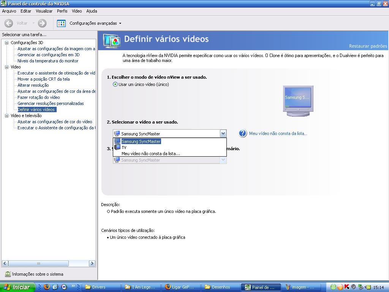Collapse the Vídeo tree node
Viewport: 389px width, 292px height.
(x=7, y=67)
